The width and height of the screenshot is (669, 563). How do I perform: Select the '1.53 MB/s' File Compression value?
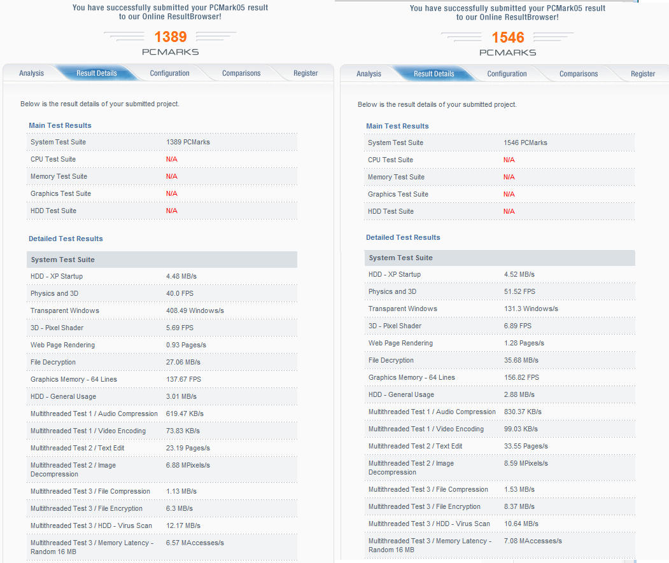(519, 489)
